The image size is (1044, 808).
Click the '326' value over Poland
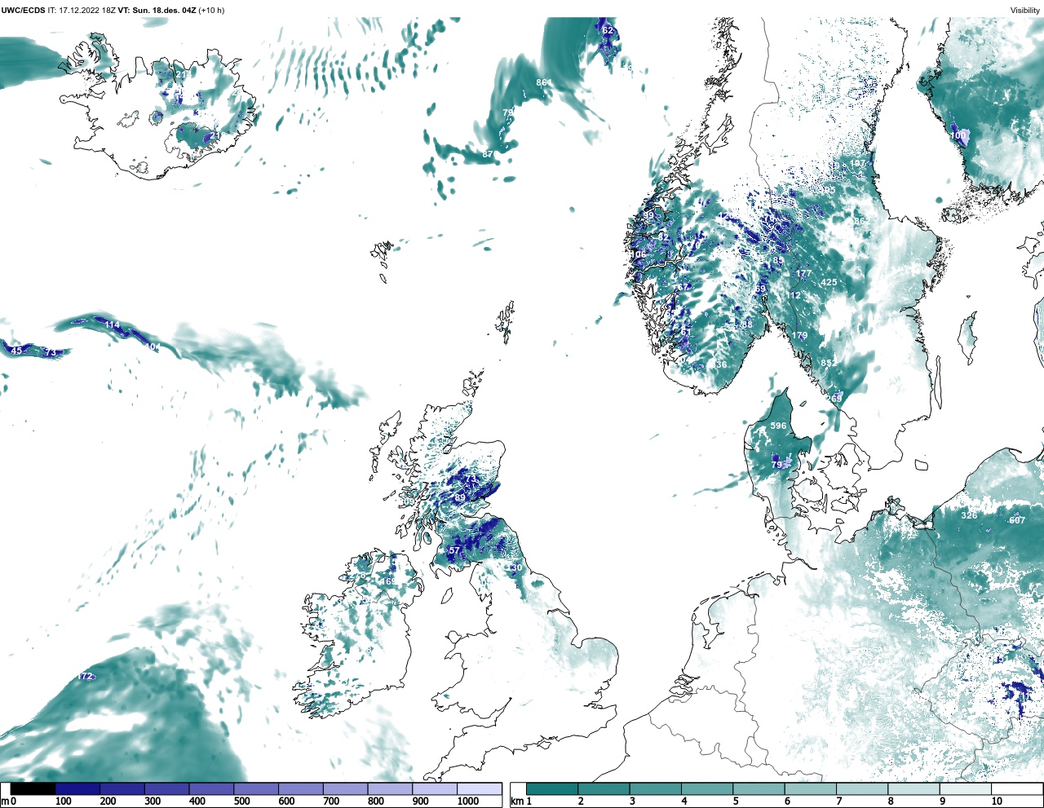click(969, 515)
